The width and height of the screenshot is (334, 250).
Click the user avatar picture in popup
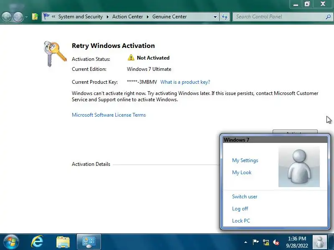(x=299, y=166)
